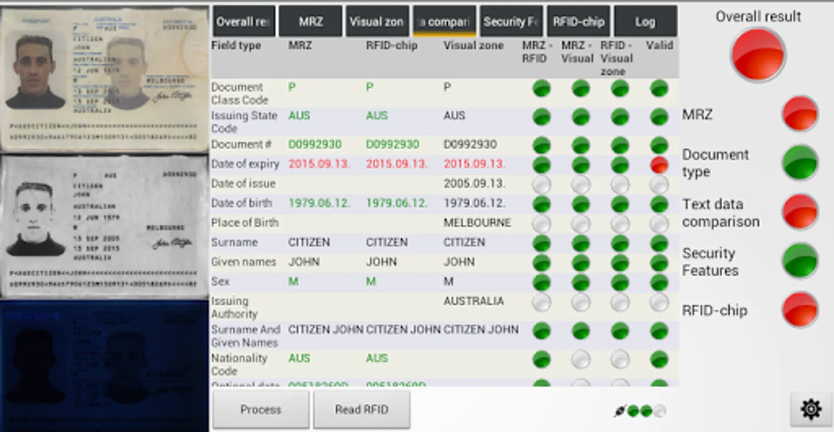Click the 'Document type' result label
Screen dimensions: 834x432
pyautogui.click(x=716, y=163)
